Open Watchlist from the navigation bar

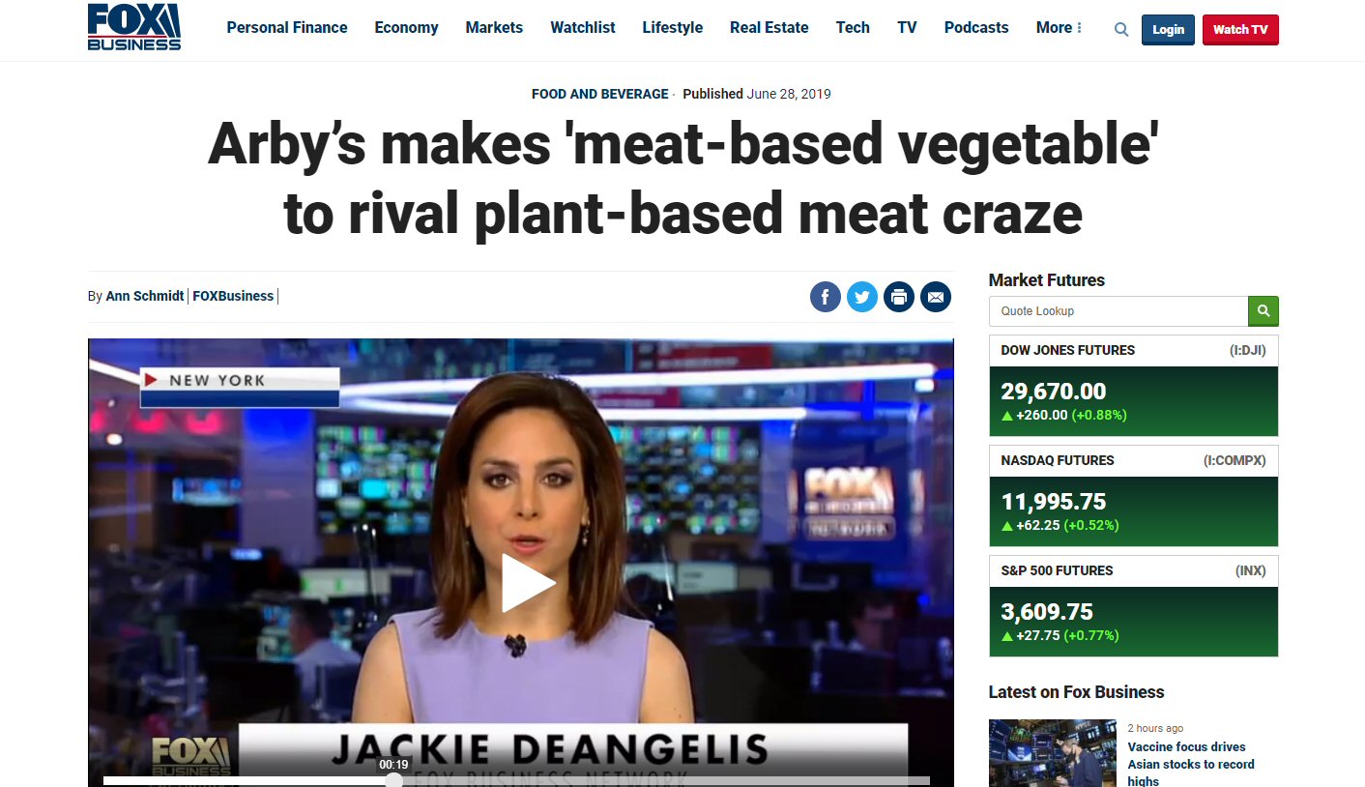tap(583, 28)
